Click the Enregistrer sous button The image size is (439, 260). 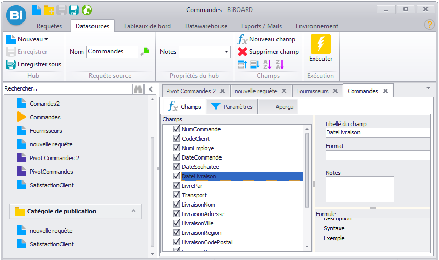33,64
